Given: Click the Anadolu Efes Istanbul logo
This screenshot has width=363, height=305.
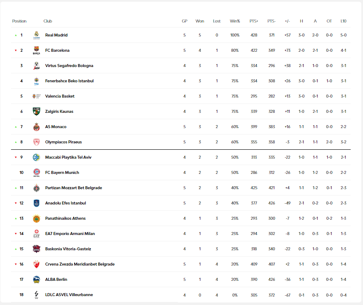Looking at the screenshot, I should pos(36,203).
